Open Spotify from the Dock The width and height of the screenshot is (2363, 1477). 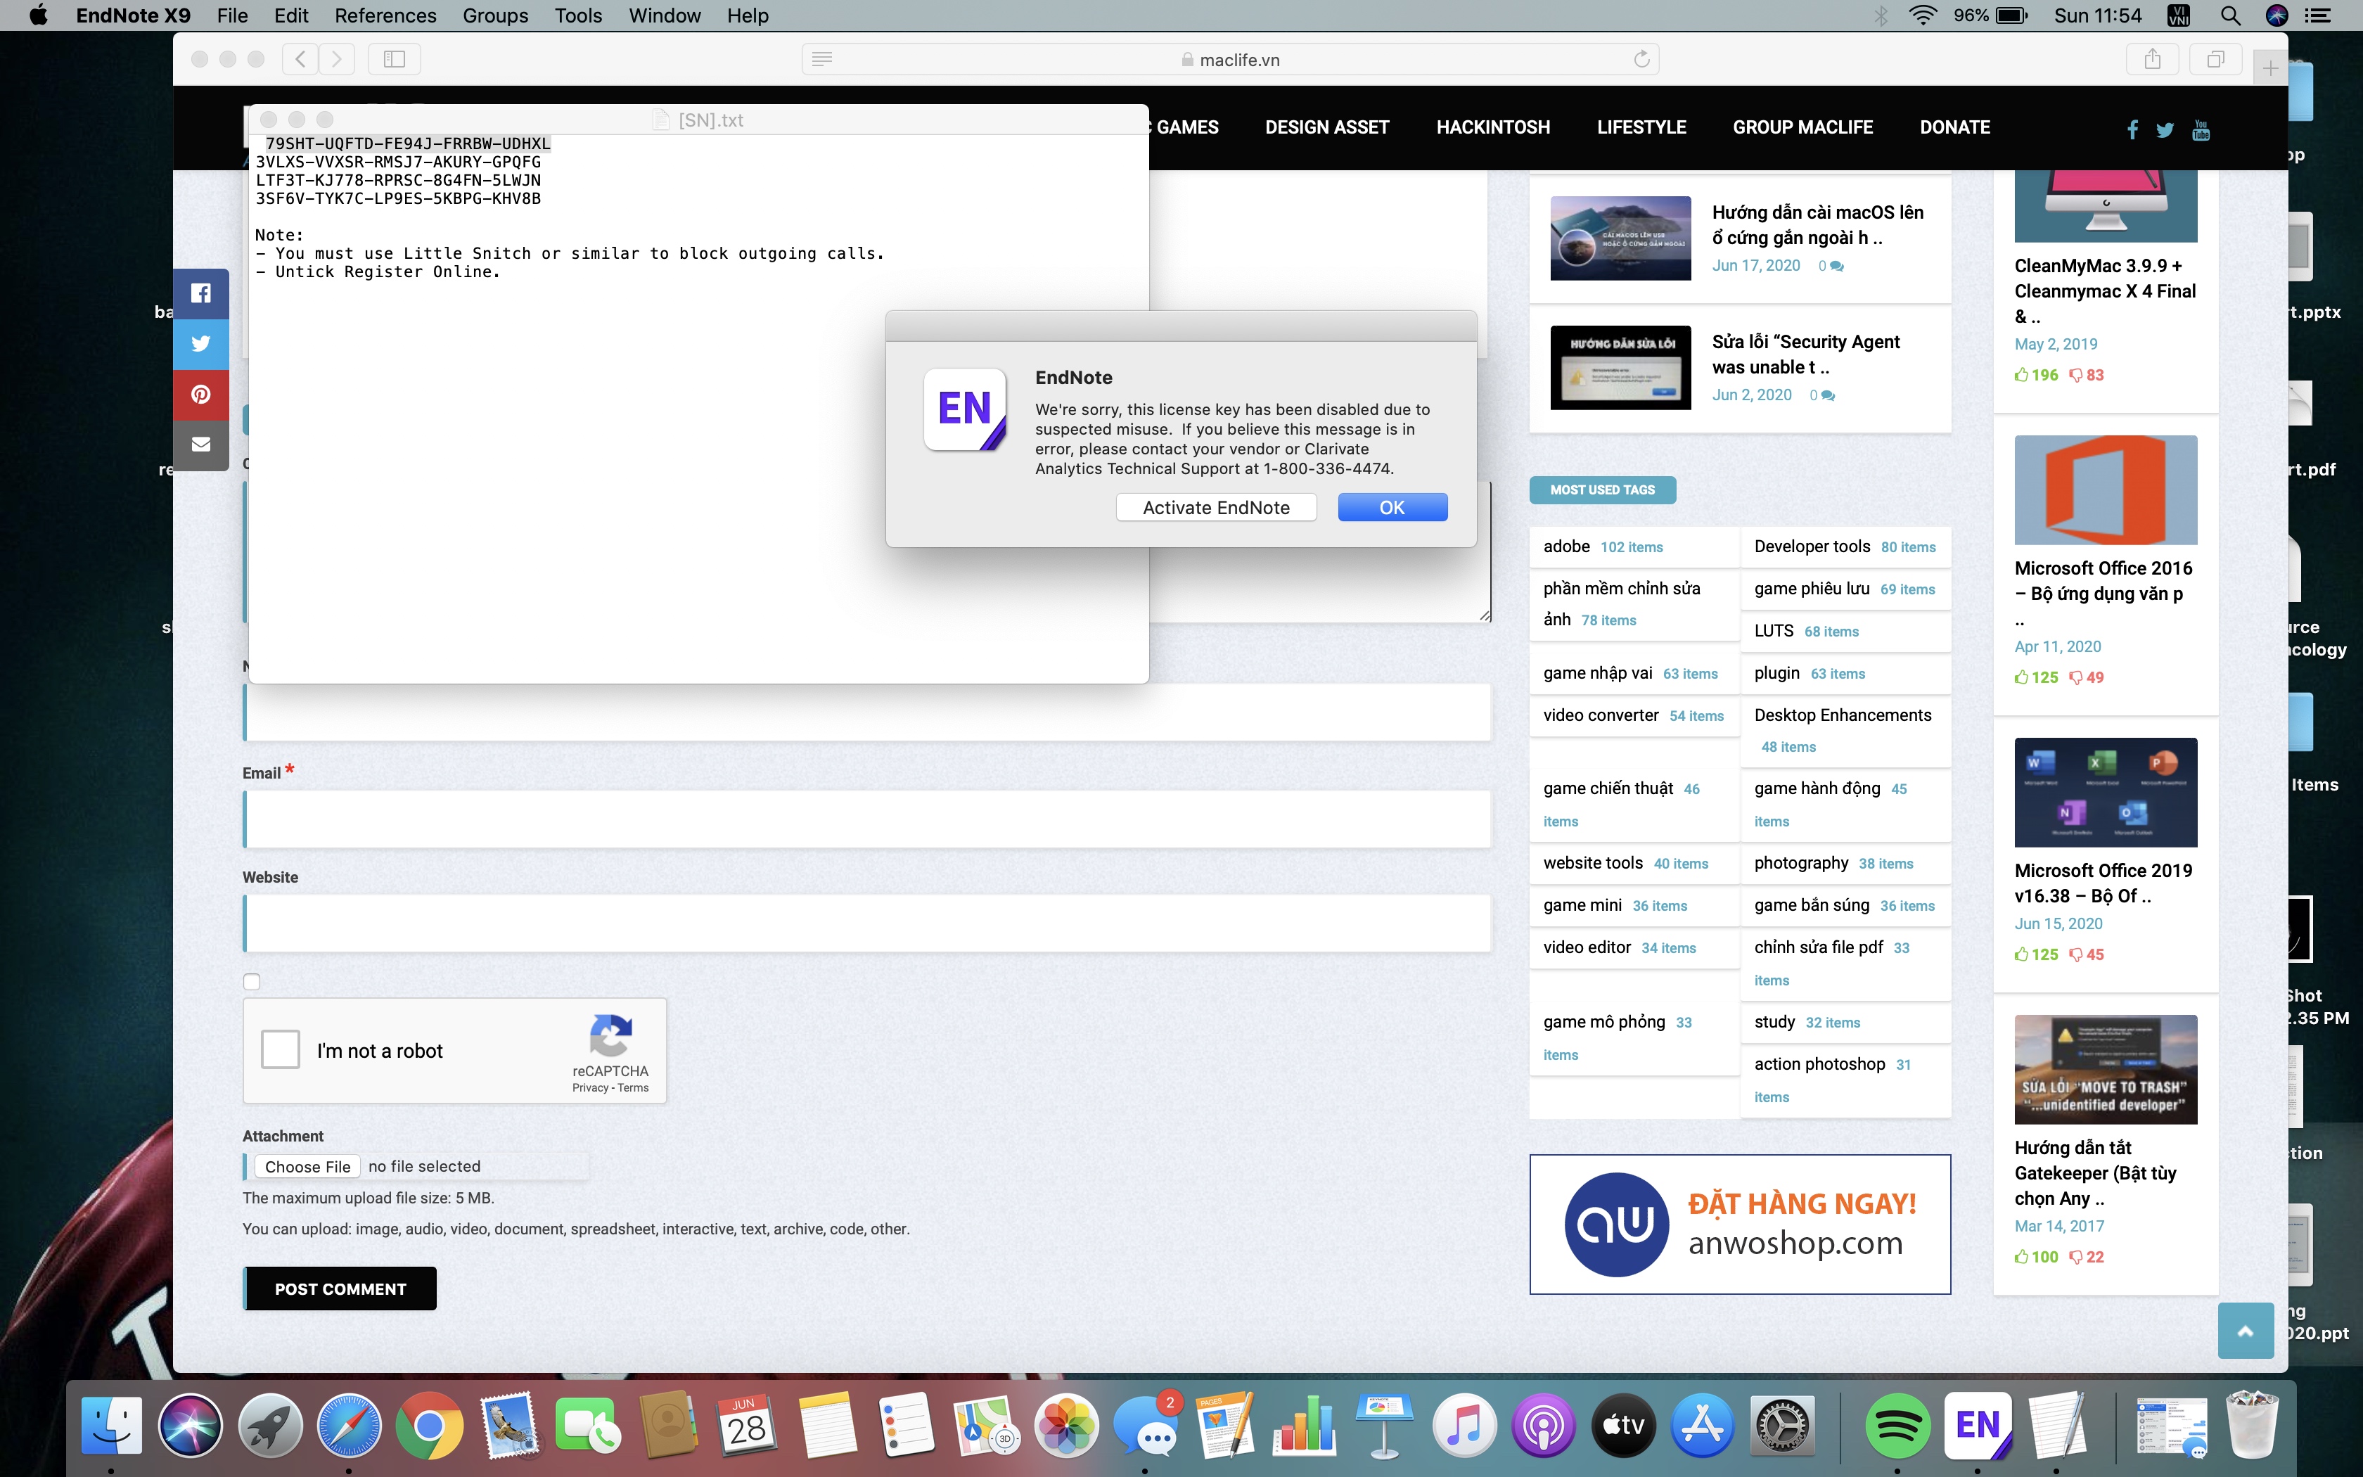point(1897,1426)
